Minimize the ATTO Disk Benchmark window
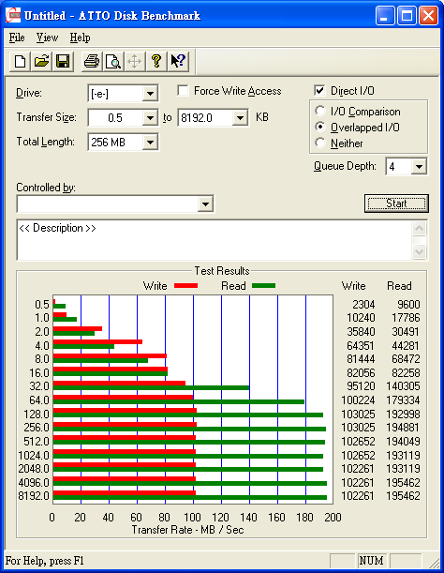Viewport: 444px width, 573px height. point(384,16)
